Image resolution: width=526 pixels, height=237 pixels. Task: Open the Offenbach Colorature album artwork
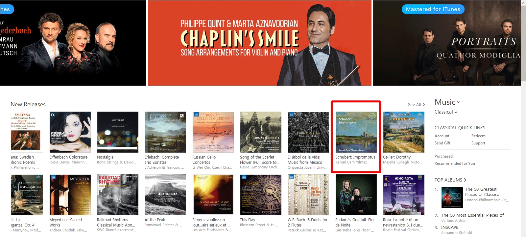coord(70,132)
